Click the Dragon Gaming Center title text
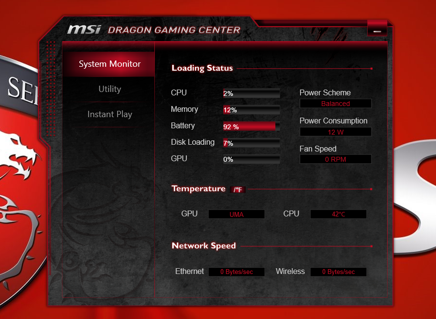The height and width of the screenshot is (319, 436). [x=174, y=30]
